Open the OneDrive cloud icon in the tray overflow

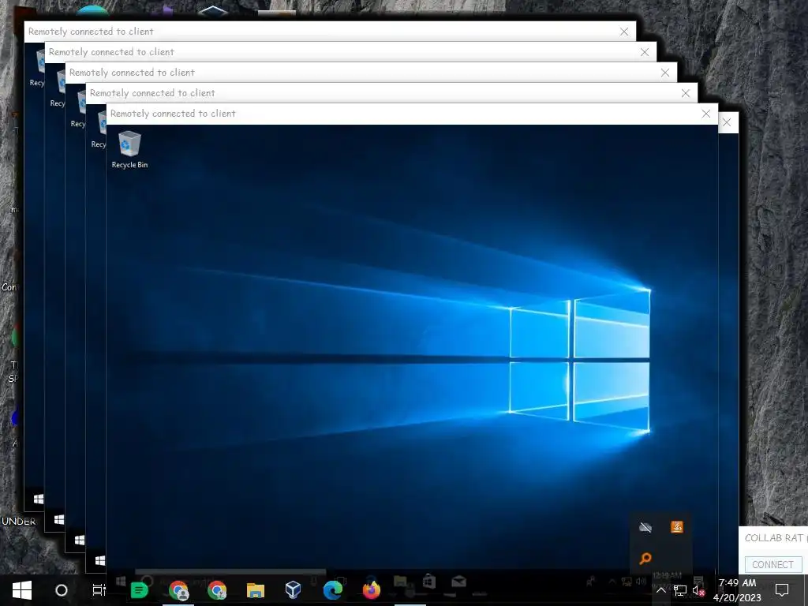tap(645, 527)
